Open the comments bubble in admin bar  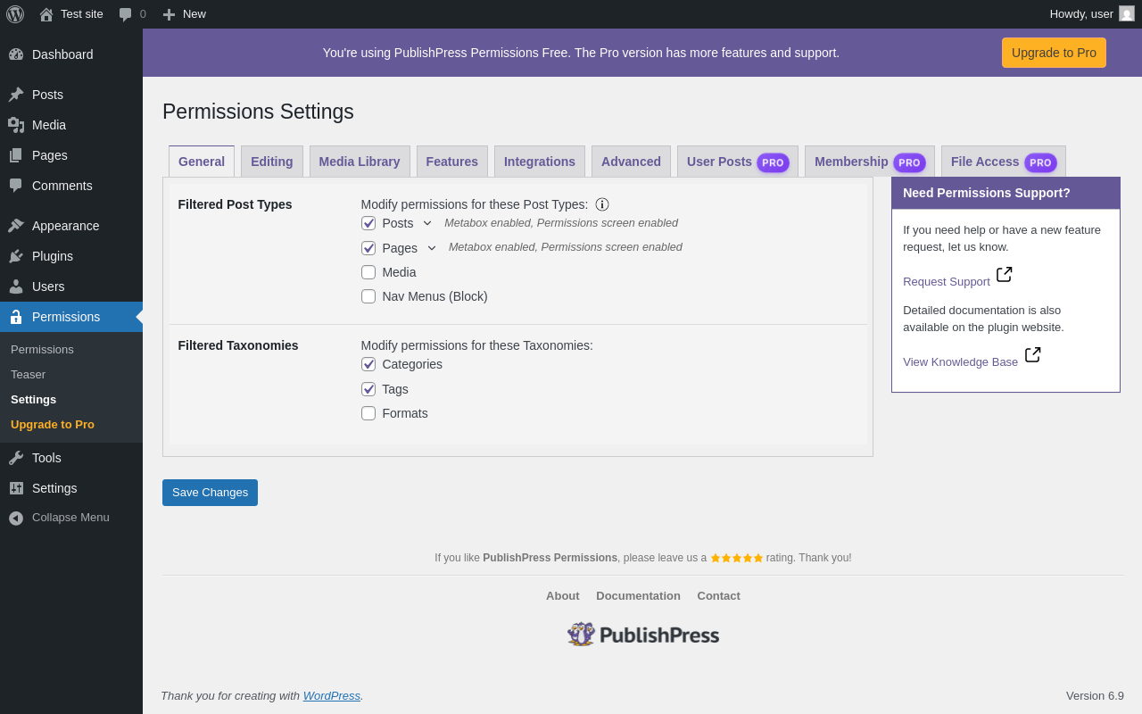click(126, 14)
